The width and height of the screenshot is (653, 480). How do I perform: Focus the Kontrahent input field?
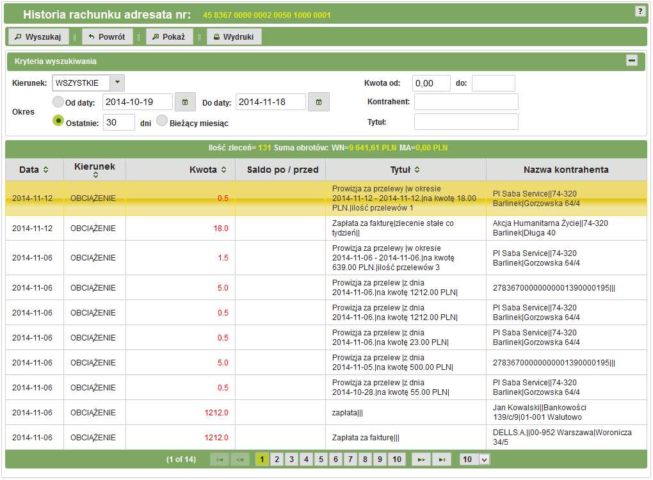tap(467, 102)
